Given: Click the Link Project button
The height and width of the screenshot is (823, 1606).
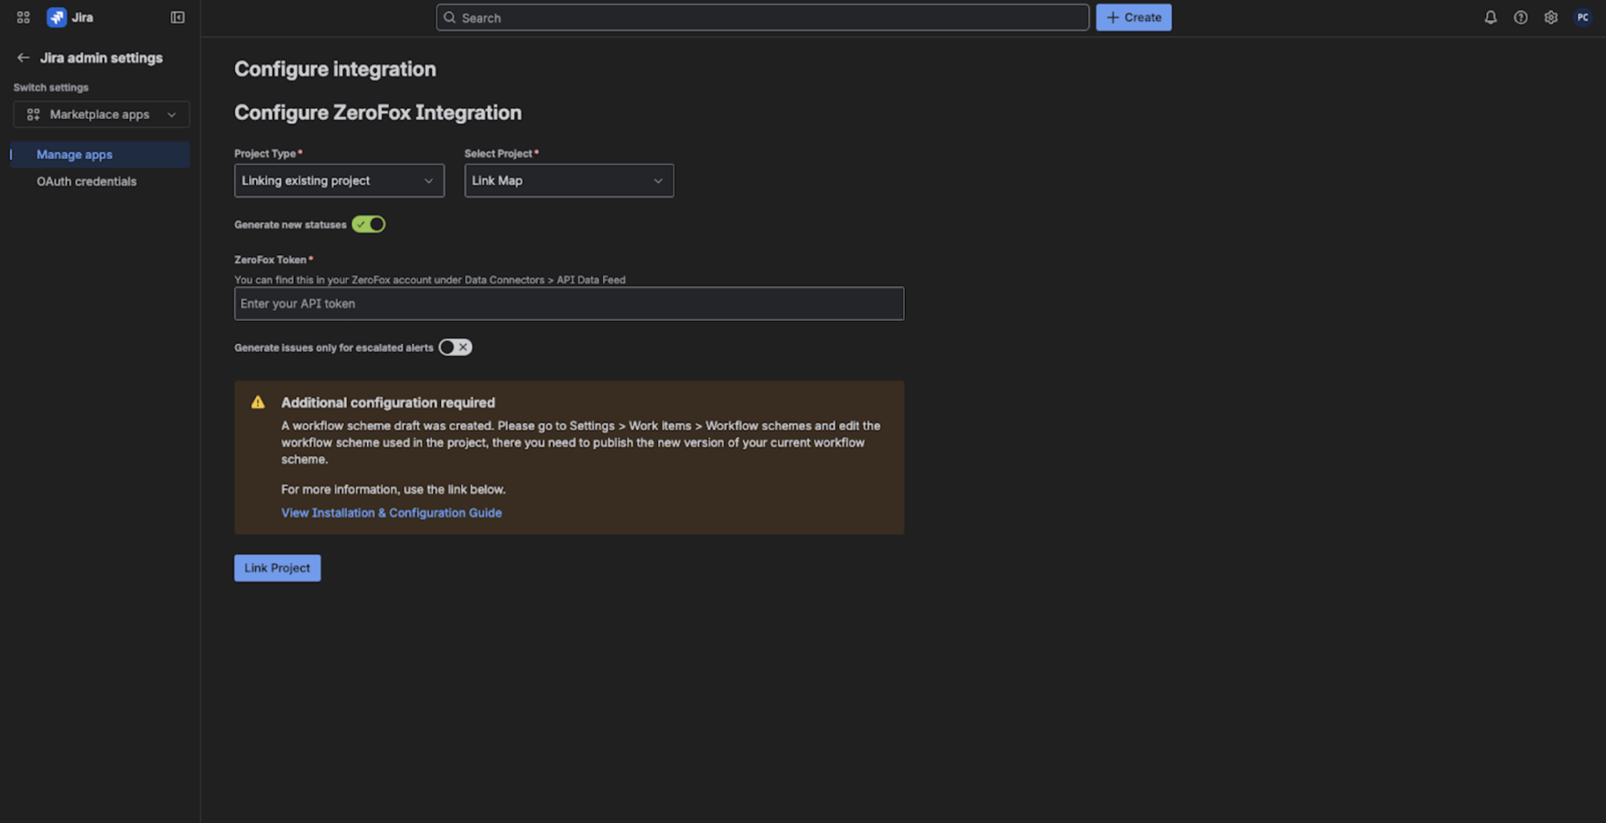Looking at the screenshot, I should click(277, 568).
